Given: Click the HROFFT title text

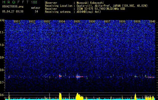Looking at the screenshot, I should 16,2.
